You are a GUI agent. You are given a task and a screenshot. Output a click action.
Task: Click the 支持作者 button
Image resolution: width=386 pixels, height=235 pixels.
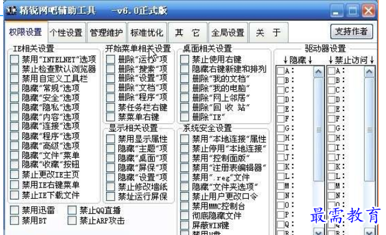tap(351, 32)
